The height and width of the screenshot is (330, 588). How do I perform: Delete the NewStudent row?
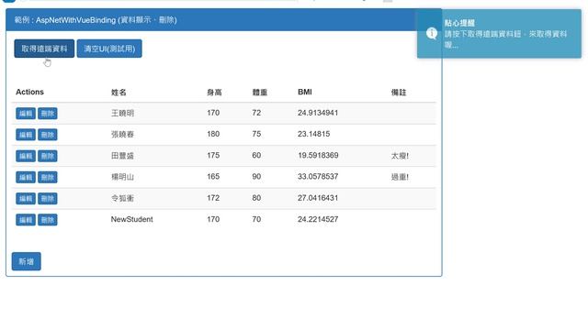[47, 220]
